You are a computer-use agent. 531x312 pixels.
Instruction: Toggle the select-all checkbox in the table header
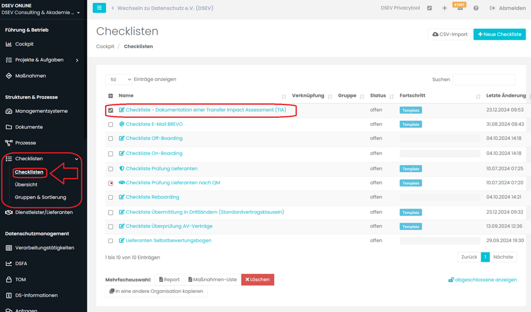pos(111,96)
